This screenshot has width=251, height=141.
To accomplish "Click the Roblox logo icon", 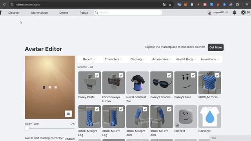I will [x=1, y=13].
